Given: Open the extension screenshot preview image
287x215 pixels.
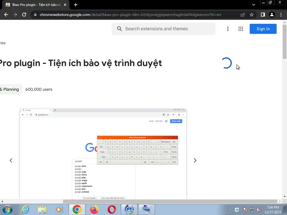Looking at the screenshot, I should pyautogui.click(x=103, y=154).
